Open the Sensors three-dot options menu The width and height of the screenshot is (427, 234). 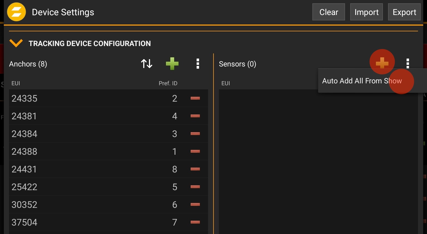tap(407, 63)
